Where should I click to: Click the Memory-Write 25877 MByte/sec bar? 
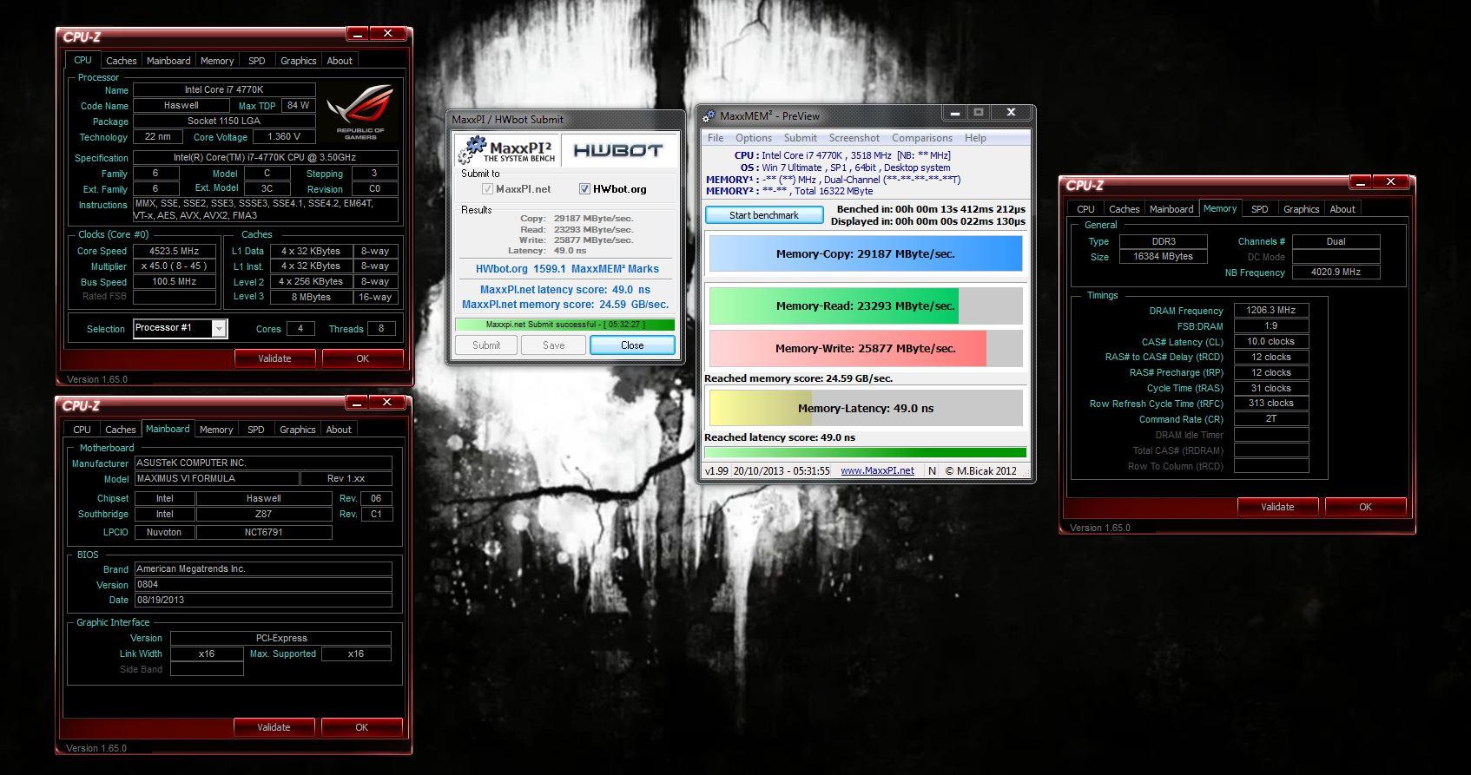[866, 348]
